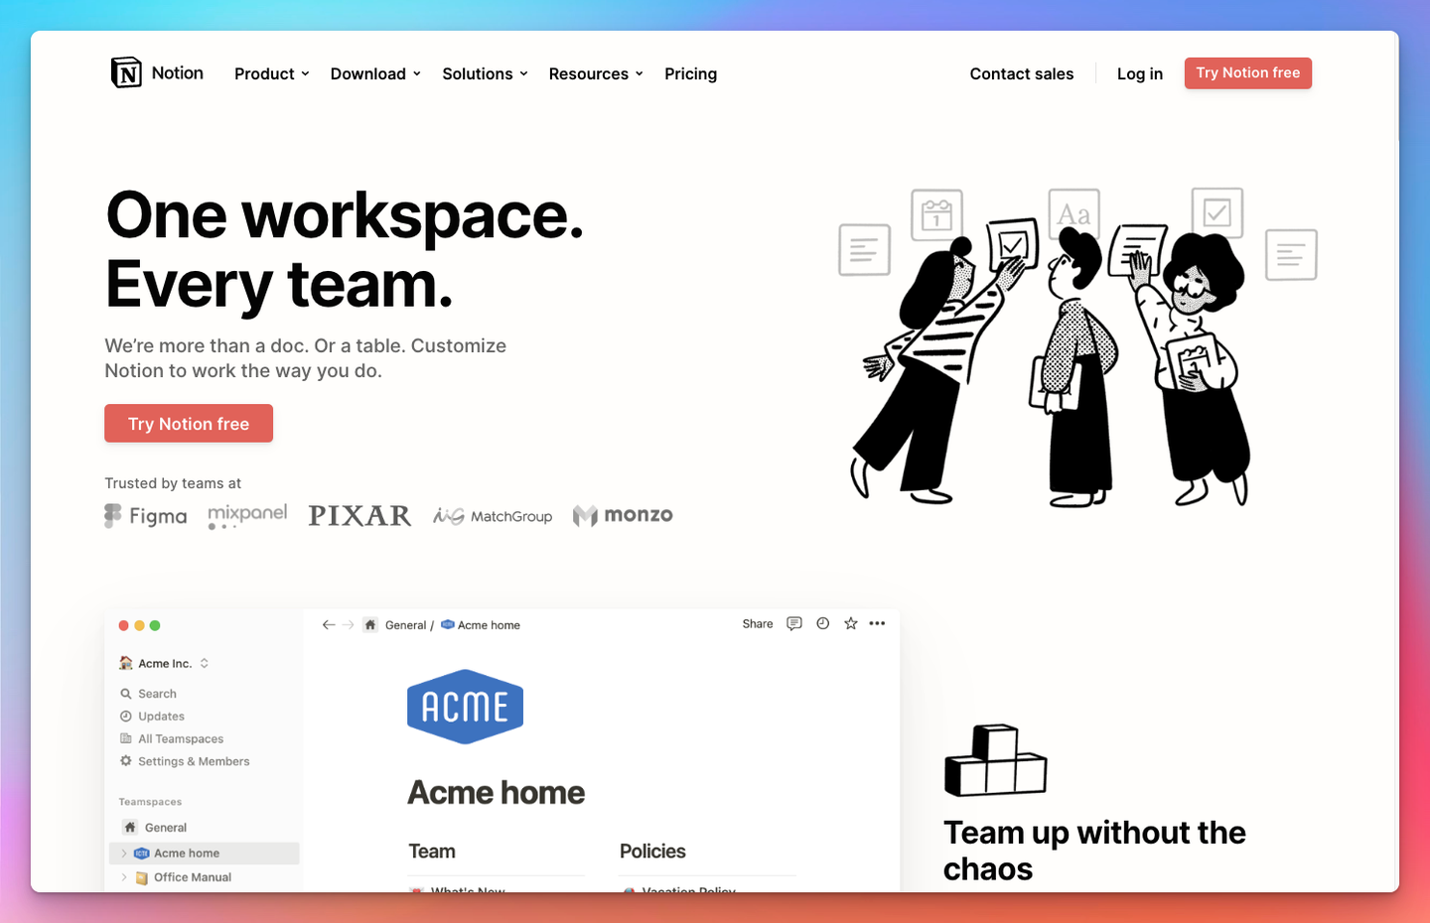Expand the Office Manual tree item

(124, 877)
